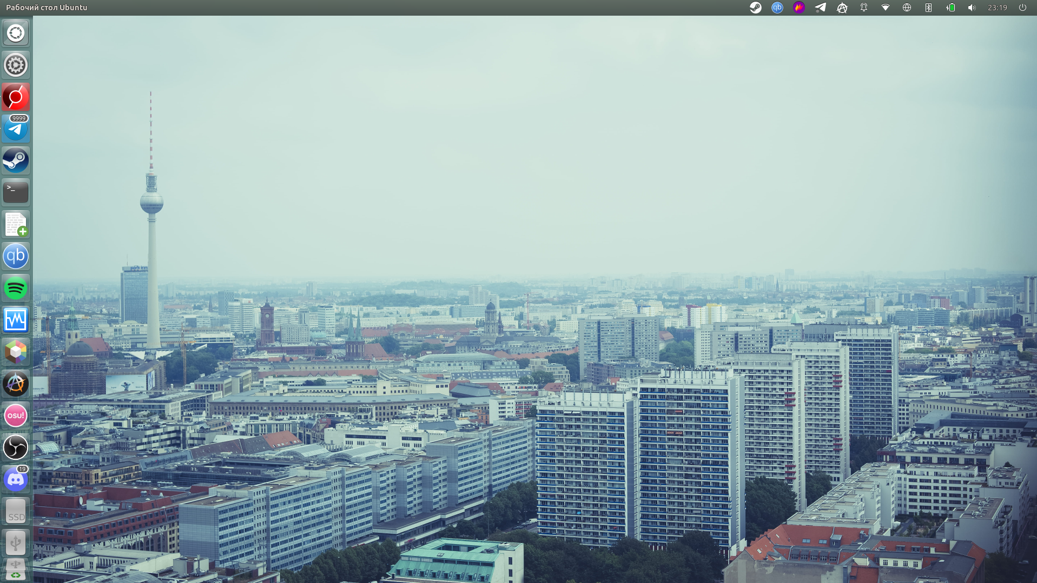This screenshot has height=583, width=1037.
Task: Open Spotify from the launcher
Action: pyautogui.click(x=16, y=288)
